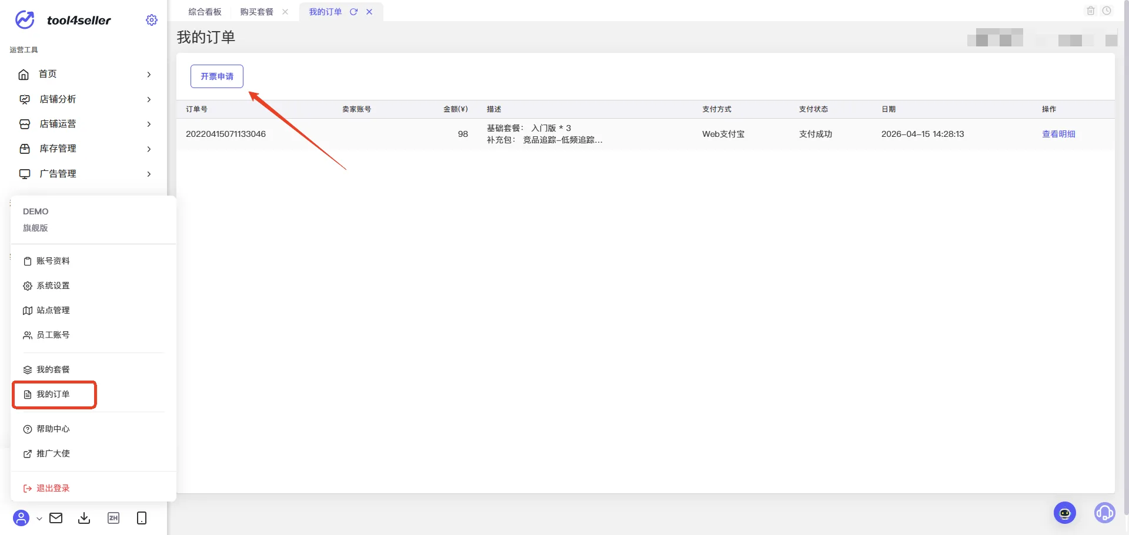Click 退出登录 to log out

click(x=46, y=488)
